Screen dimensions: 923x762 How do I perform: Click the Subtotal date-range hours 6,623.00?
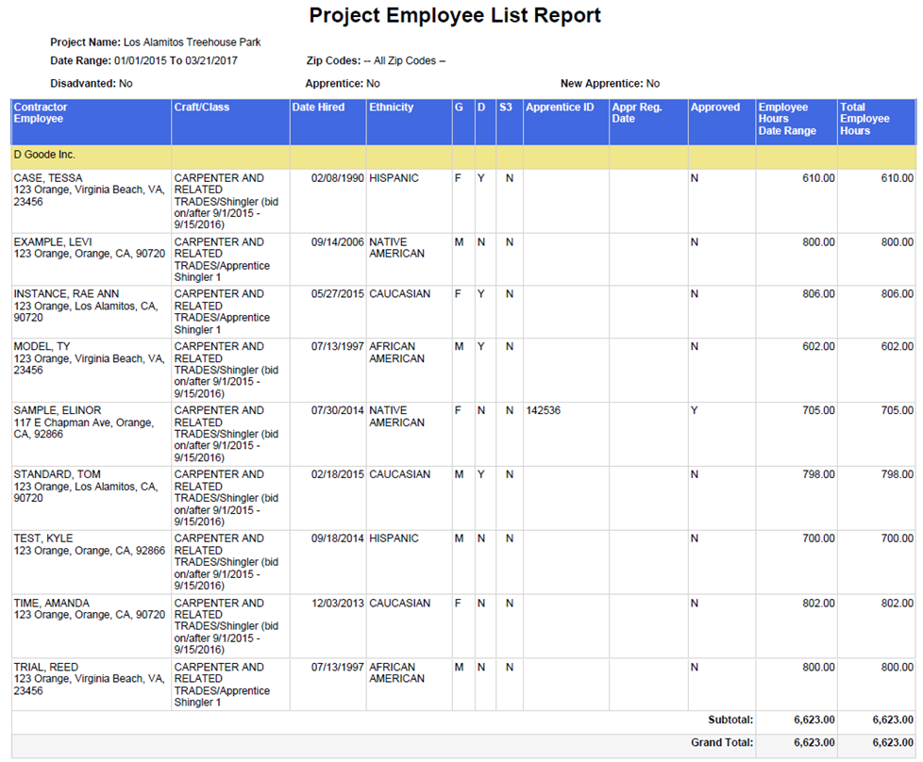(814, 720)
